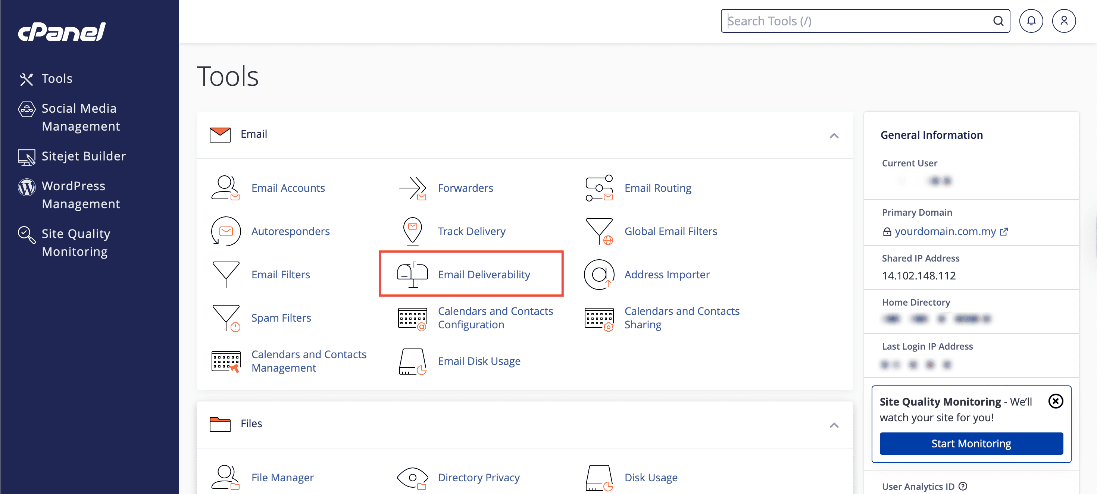The height and width of the screenshot is (494, 1097).
Task: Click the Social Media Management icon
Action: click(26, 109)
